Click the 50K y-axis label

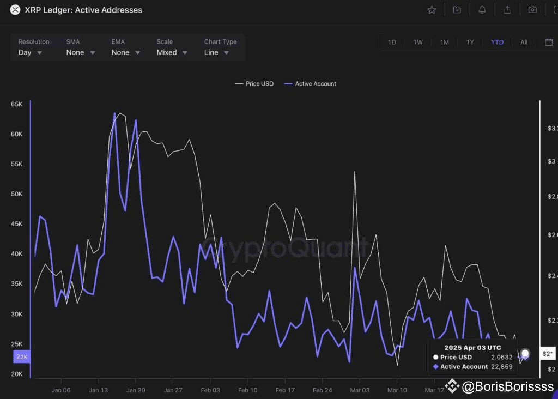point(17,194)
